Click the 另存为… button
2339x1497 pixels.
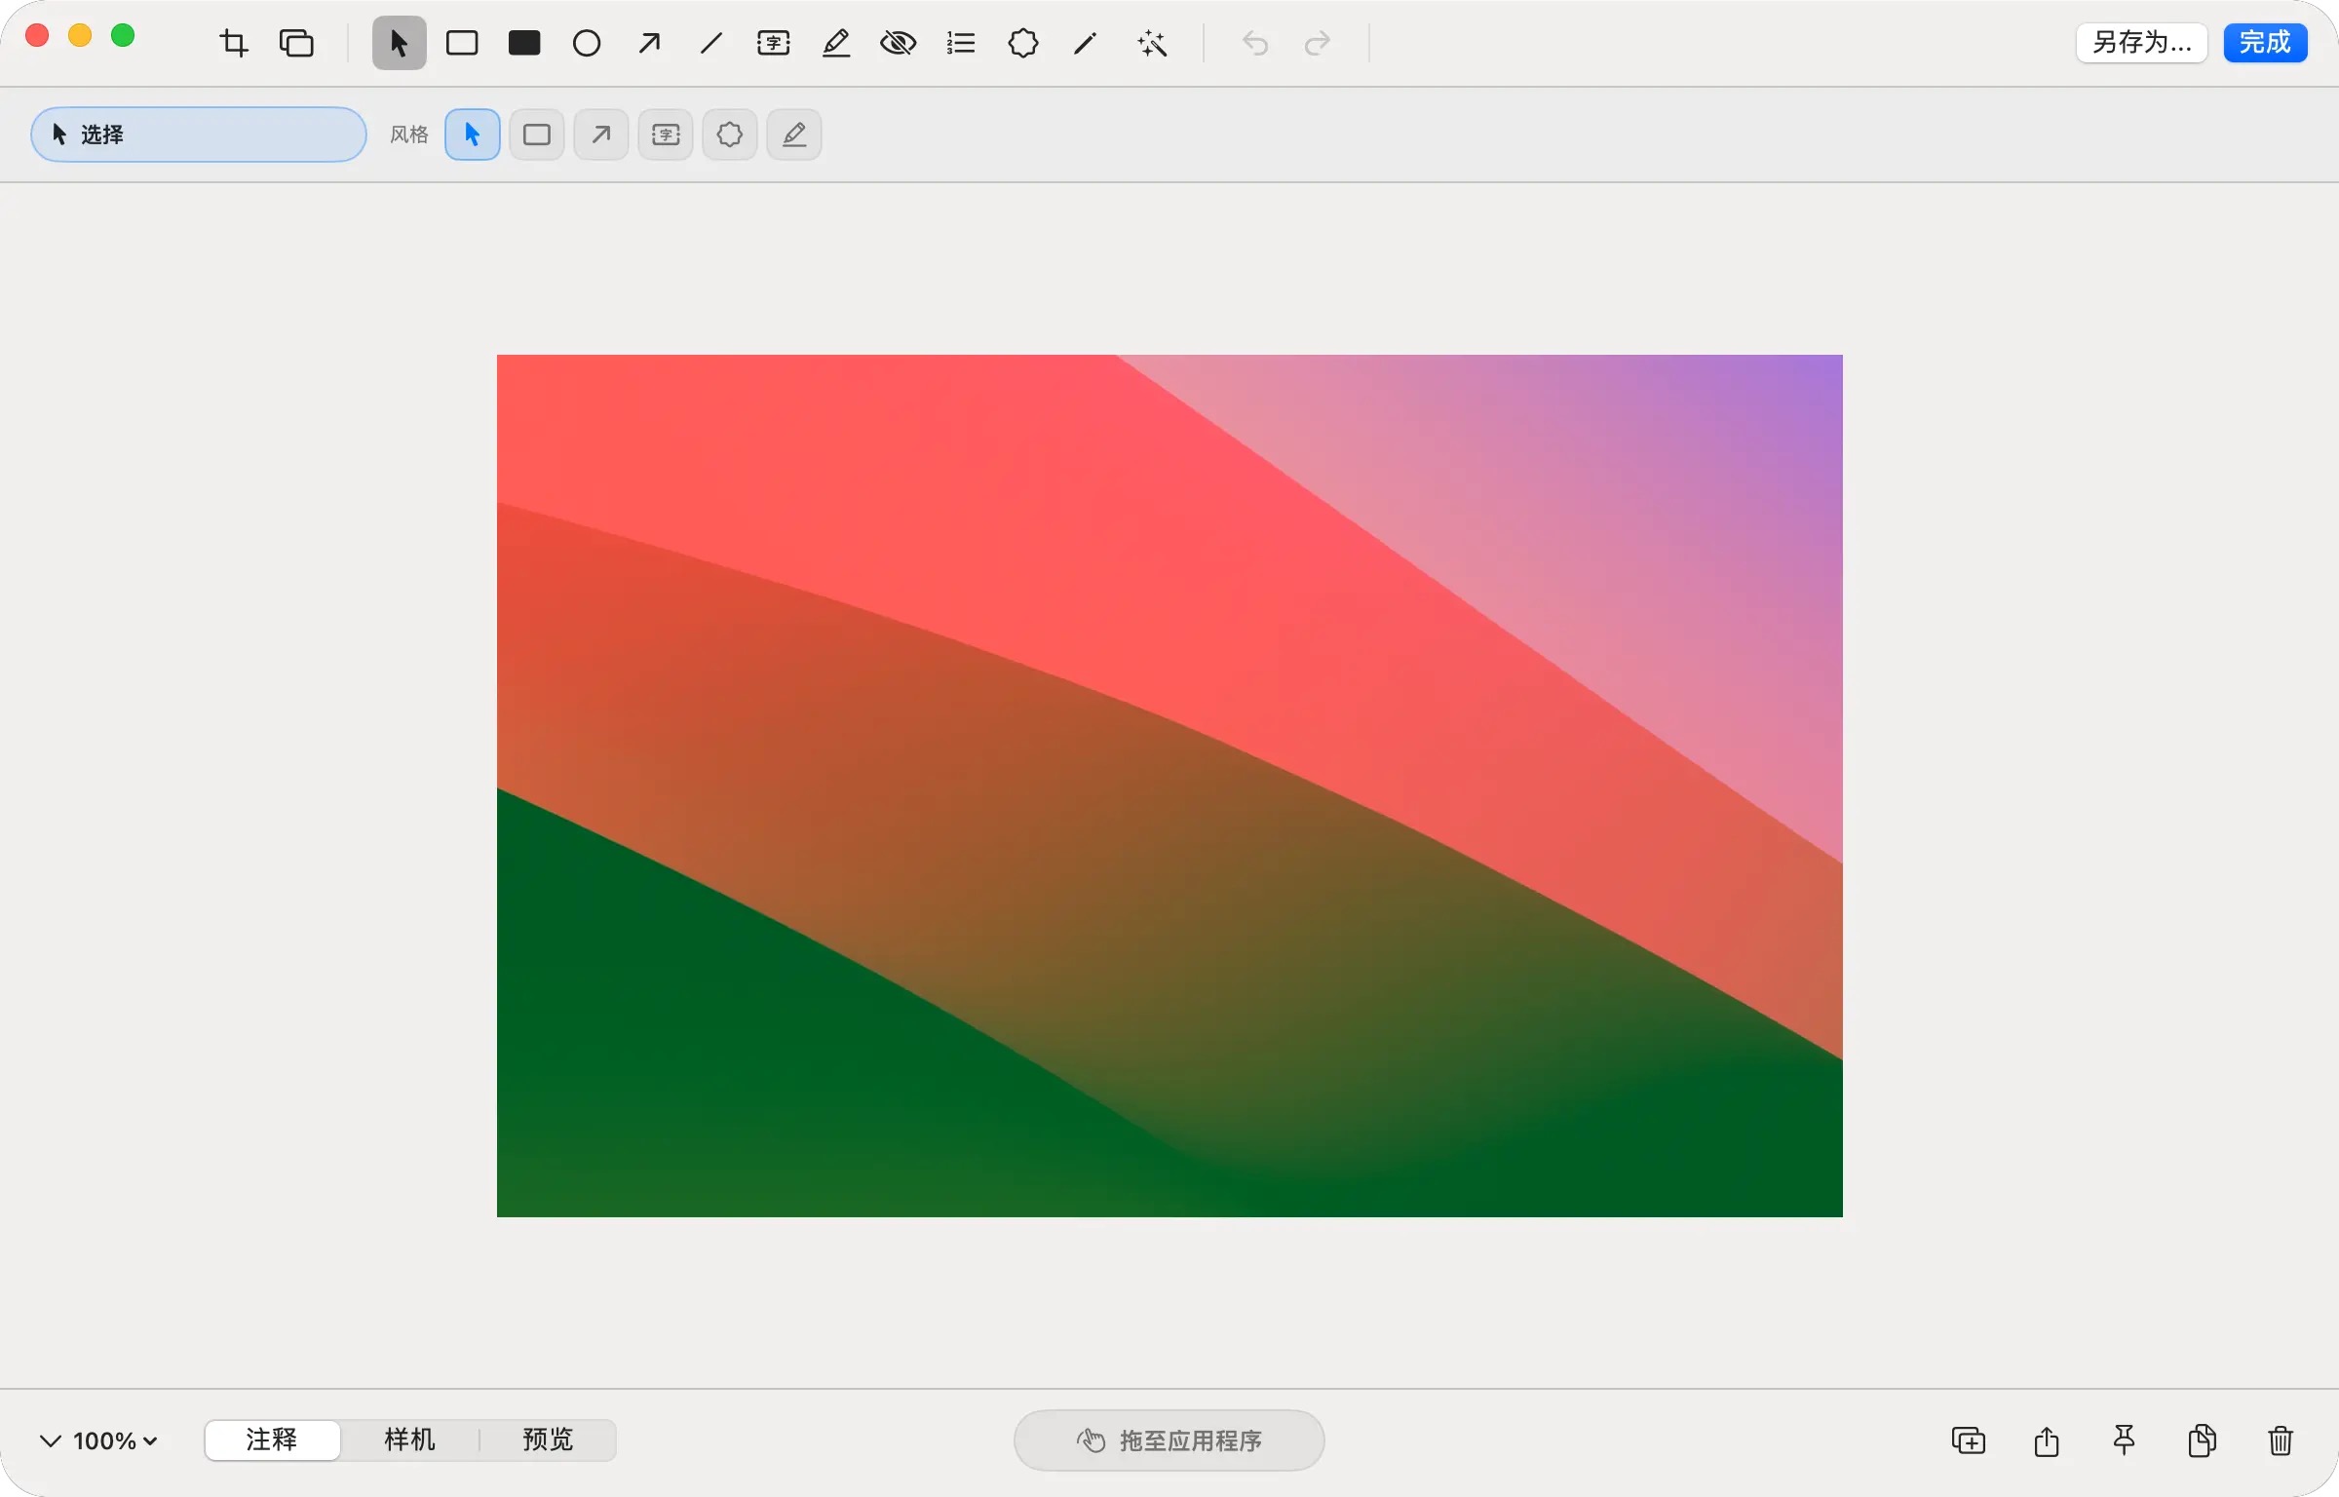click(2142, 43)
